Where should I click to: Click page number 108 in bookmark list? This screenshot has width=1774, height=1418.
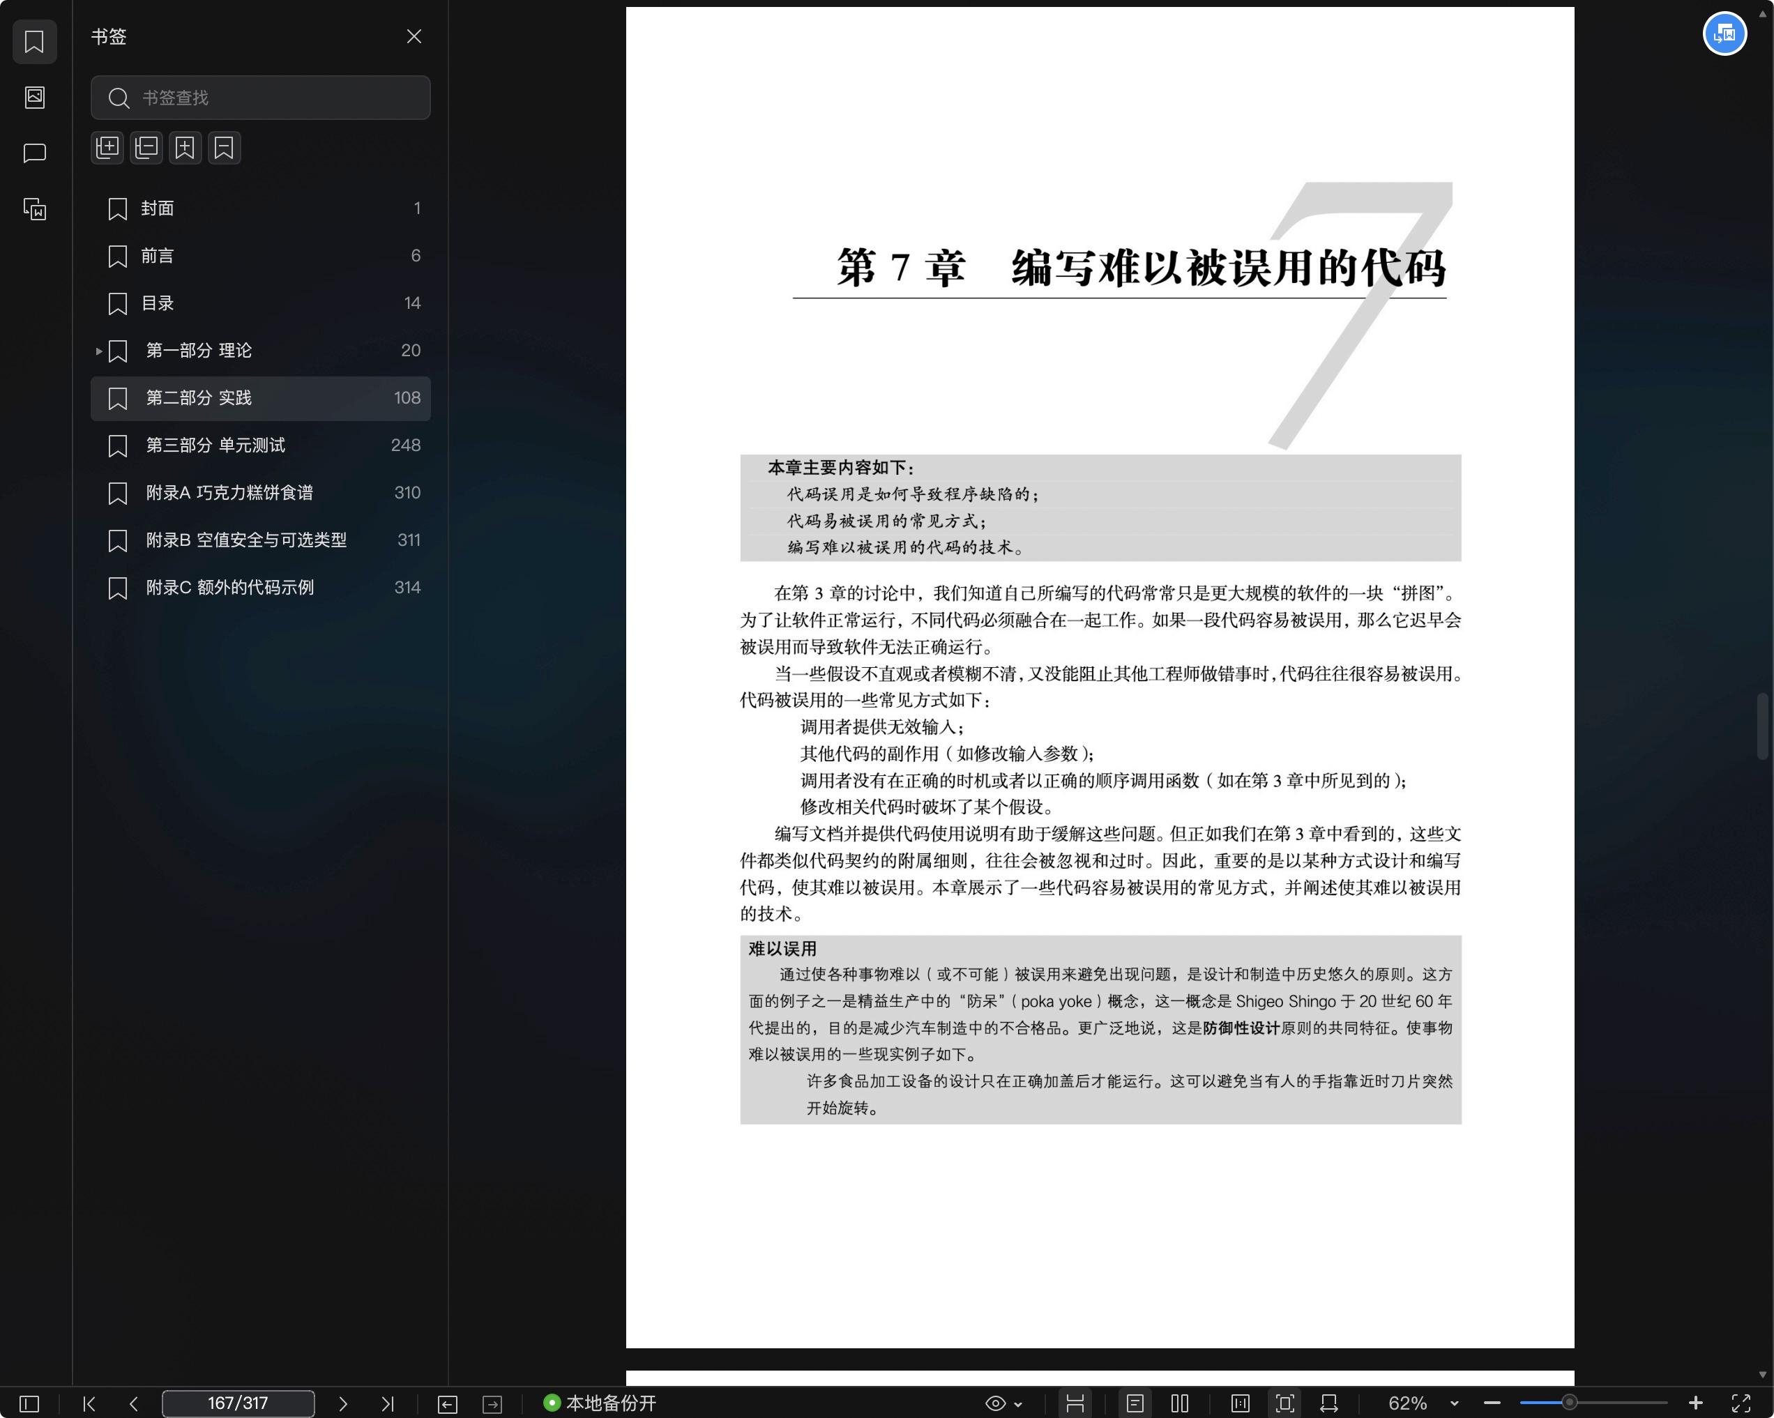pos(407,398)
